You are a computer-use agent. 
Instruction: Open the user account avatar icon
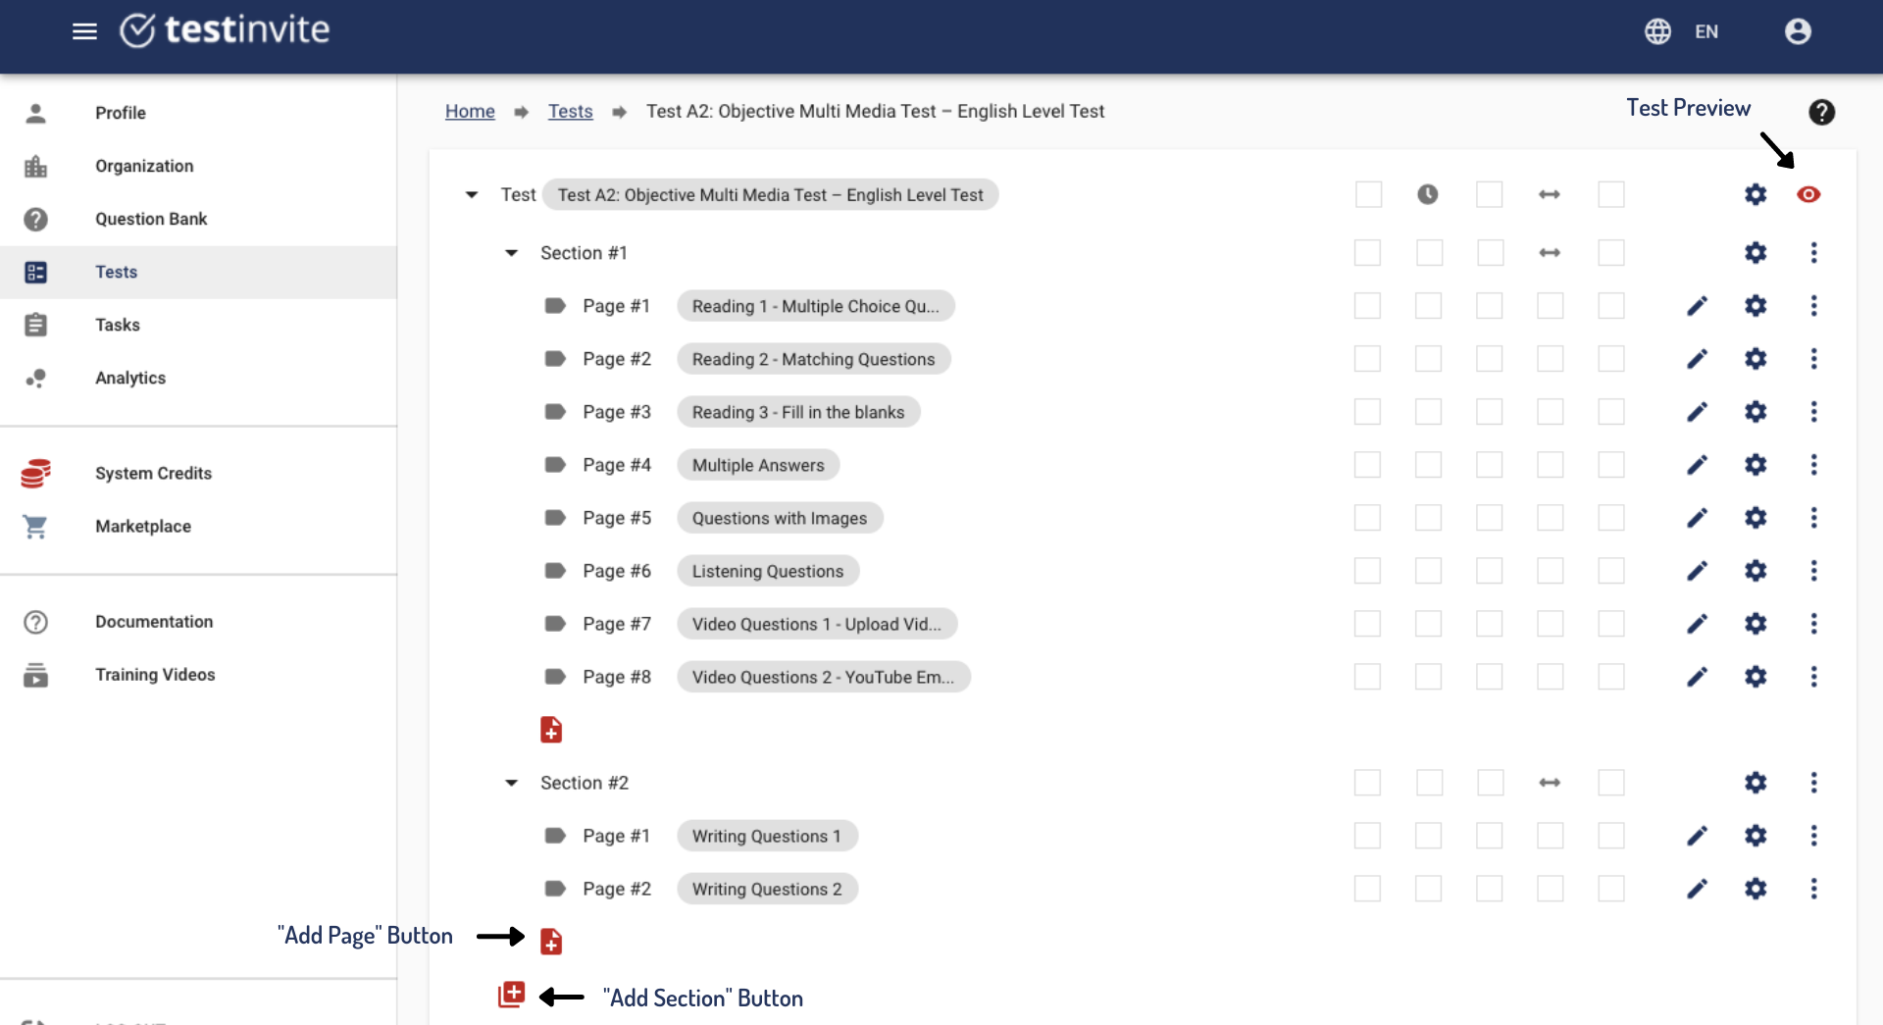pyautogui.click(x=1798, y=31)
